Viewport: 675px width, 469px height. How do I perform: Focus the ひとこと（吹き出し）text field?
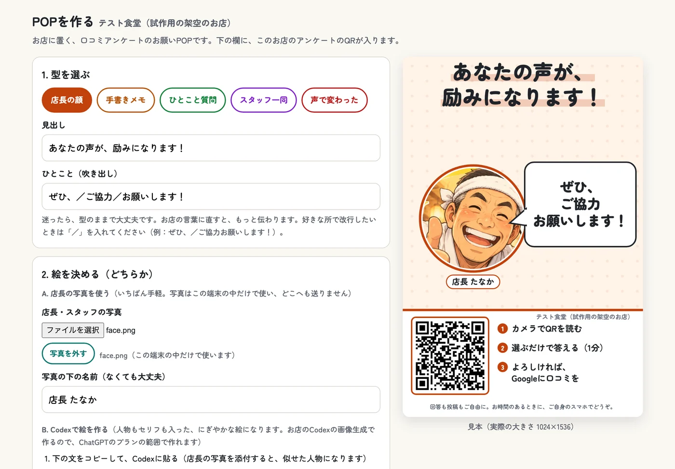tap(211, 197)
